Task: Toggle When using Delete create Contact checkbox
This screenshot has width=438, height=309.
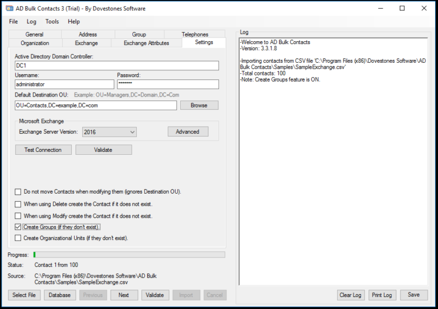Action: [x=18, y=204]
